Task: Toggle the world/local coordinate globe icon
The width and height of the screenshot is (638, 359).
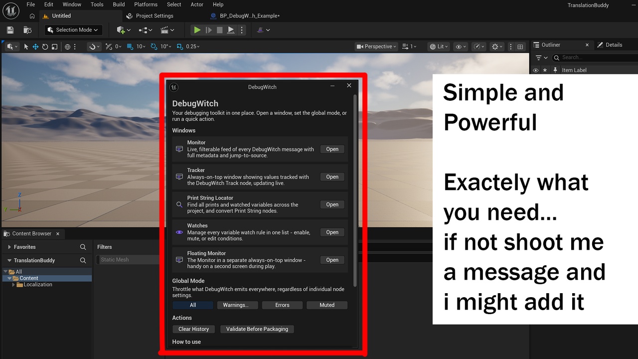Action: point(68,46)
